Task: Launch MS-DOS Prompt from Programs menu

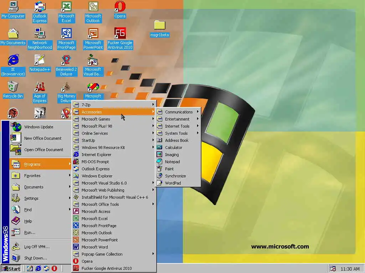Action: coord(114,162)
